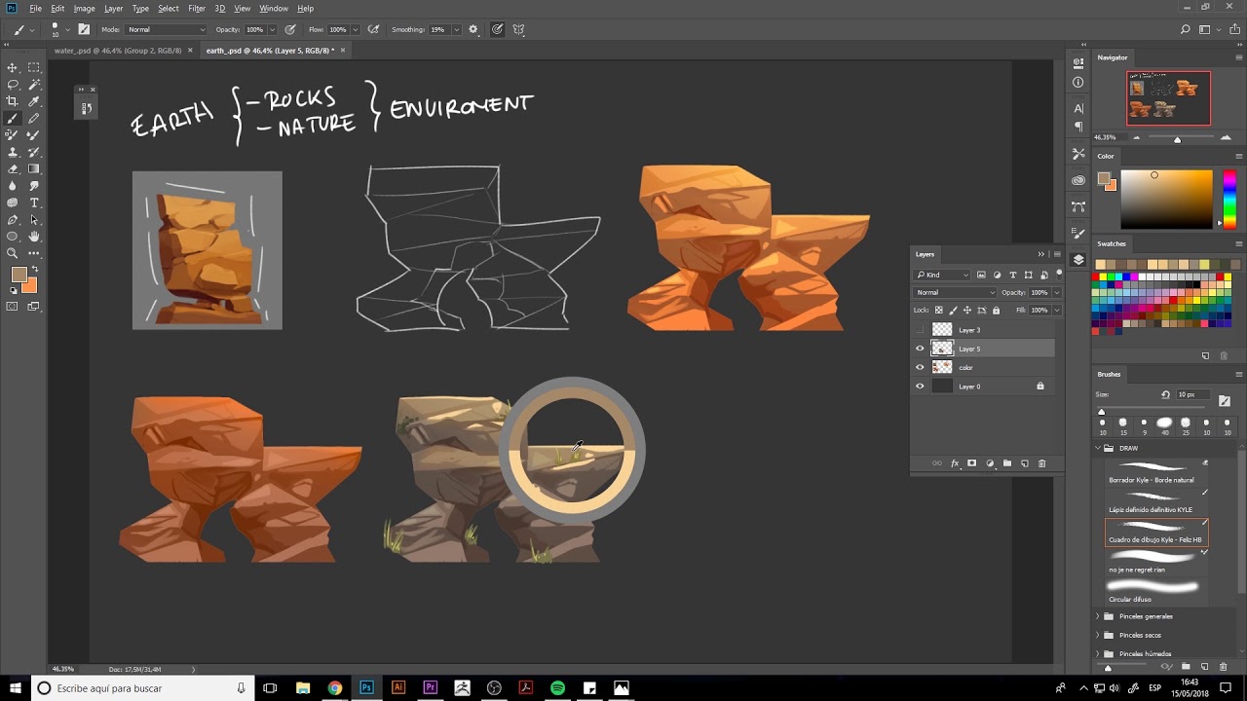Select the Clone Stamp tool

[x=13, y=152]
